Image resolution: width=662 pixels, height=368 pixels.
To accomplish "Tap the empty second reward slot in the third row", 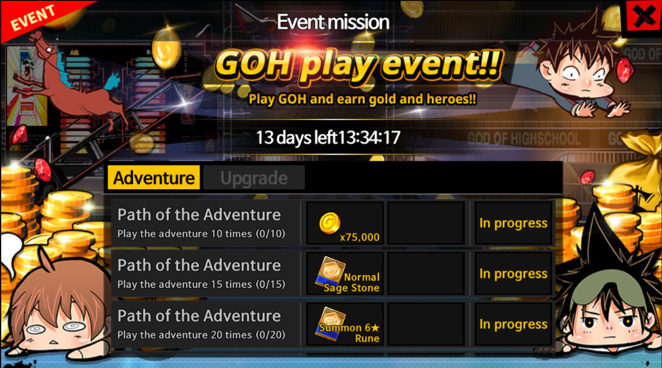I will [x=426, y=324].
